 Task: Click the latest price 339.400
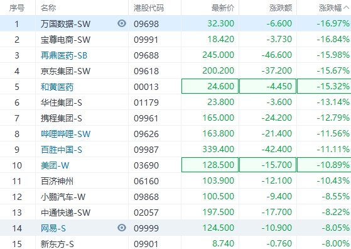tap(219, 149)
